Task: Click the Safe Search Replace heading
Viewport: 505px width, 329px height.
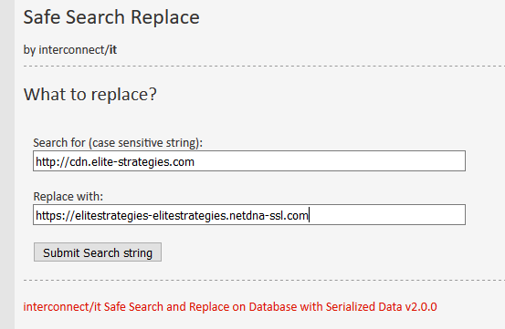Action: tap(111, 17)
